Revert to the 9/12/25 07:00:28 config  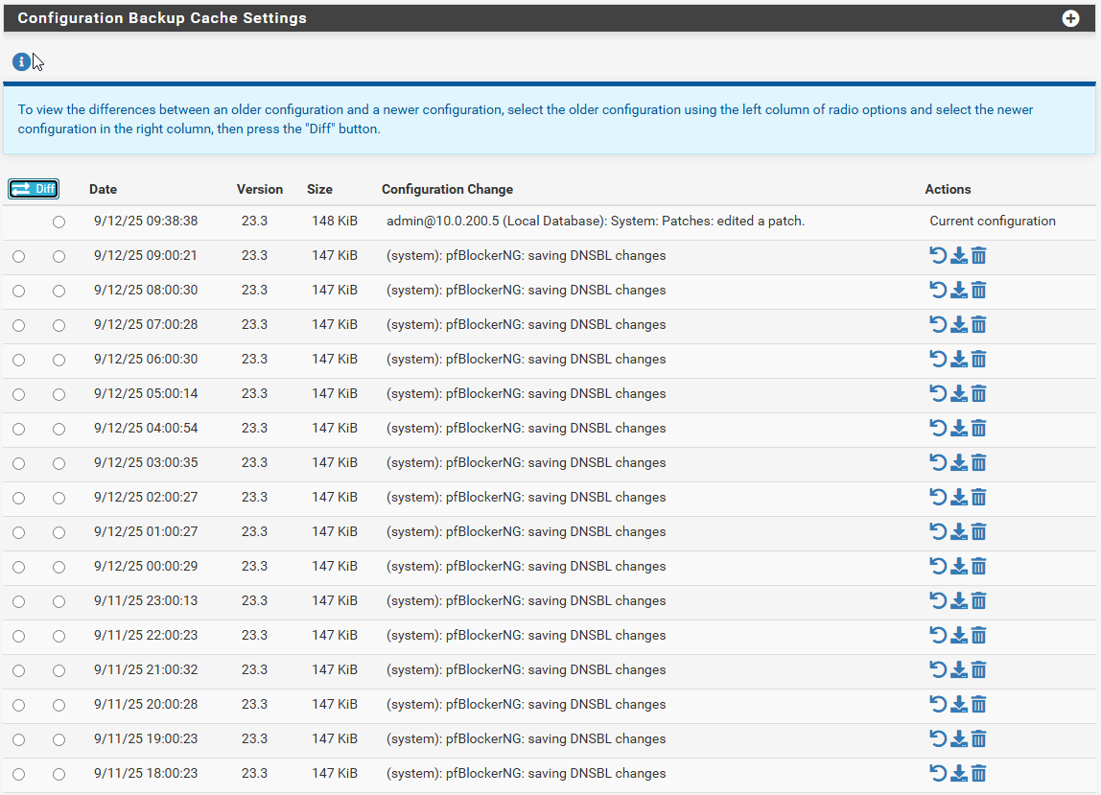tap(938, 324)
